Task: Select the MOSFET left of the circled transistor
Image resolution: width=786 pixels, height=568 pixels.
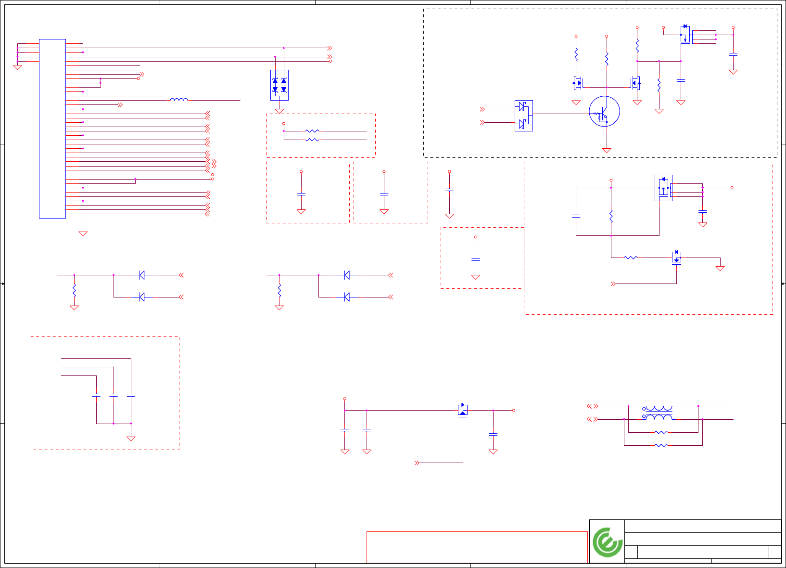Action: [x=577, y=83]
